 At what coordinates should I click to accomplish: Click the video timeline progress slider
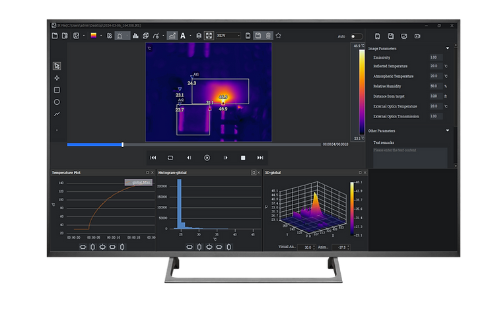122,144
